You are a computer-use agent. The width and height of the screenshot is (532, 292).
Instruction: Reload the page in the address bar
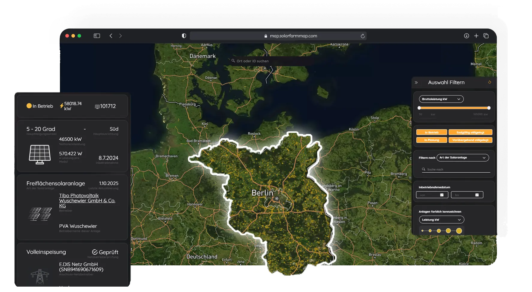pos(362,36)
